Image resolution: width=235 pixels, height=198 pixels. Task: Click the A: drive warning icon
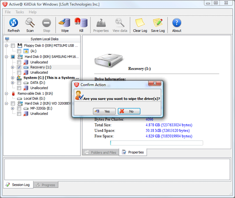point(26,51)
